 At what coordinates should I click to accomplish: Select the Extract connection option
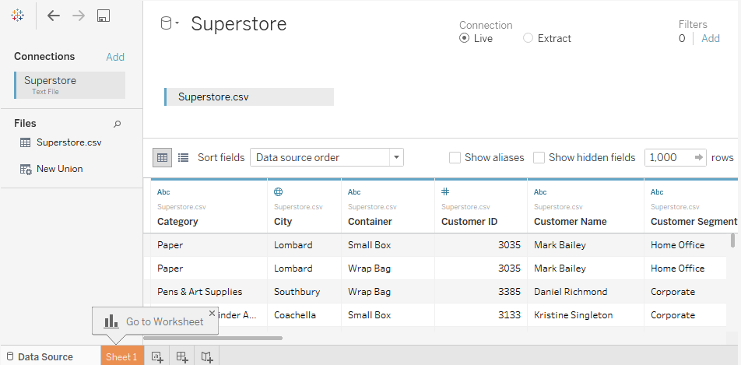(x=528, y=38)
